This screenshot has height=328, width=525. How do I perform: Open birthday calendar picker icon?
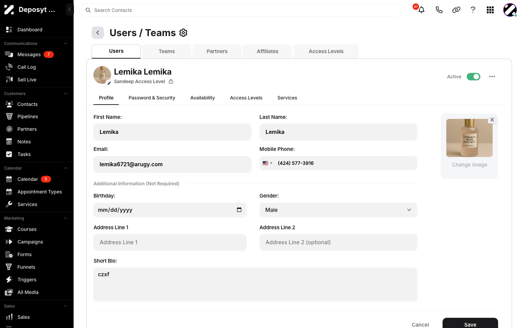point(239,210)
